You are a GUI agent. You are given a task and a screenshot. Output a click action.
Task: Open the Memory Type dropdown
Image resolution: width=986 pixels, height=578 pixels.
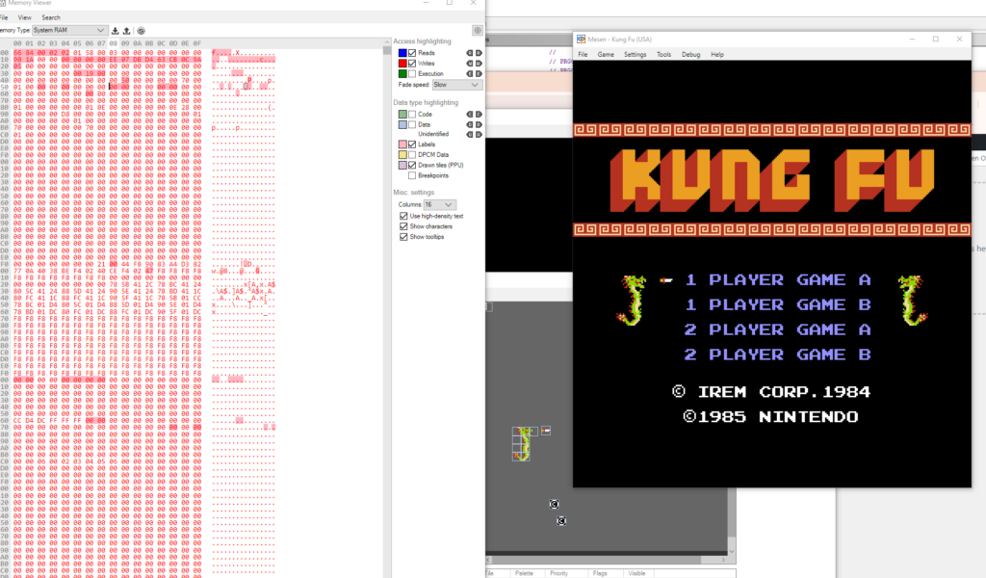68,31
